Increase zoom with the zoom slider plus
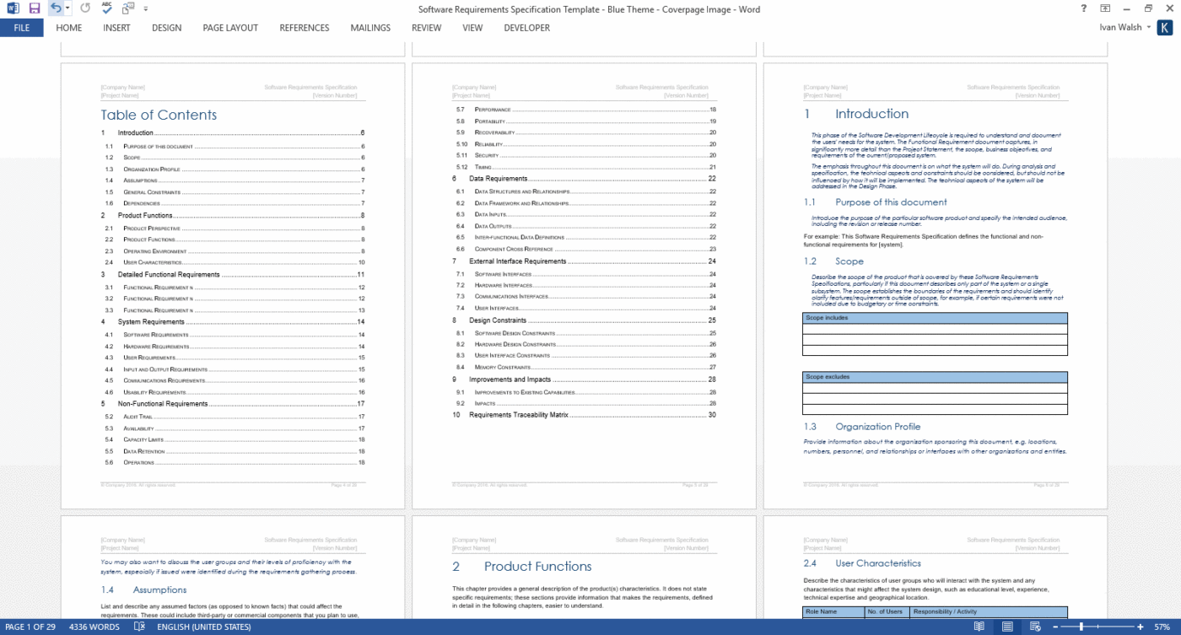 (x=1141, y=628)
